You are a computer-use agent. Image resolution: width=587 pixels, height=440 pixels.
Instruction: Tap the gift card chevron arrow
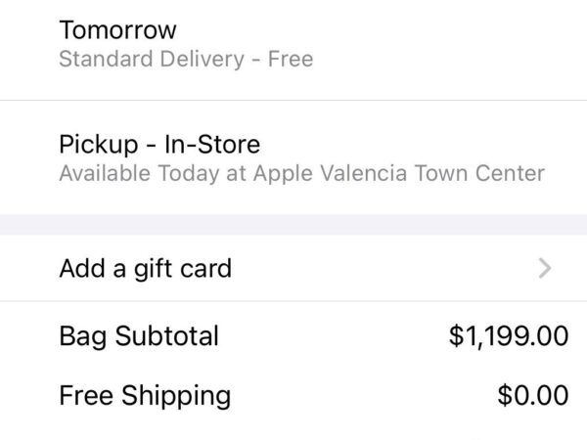[x=546, y=267]
